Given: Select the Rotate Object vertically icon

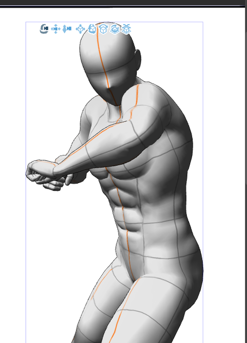Looking at the screenshot, I should [x=103, y=29].
